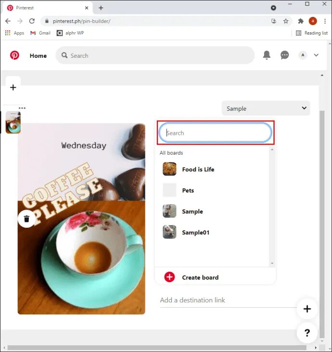This screenshot has width=332, height=352.
Task: Click the tab search dropdown circle icon
Action: coord(273,8)
